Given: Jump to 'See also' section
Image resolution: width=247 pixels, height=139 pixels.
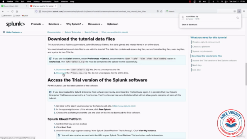Looking at the screenshot, I should click(196, 70).
